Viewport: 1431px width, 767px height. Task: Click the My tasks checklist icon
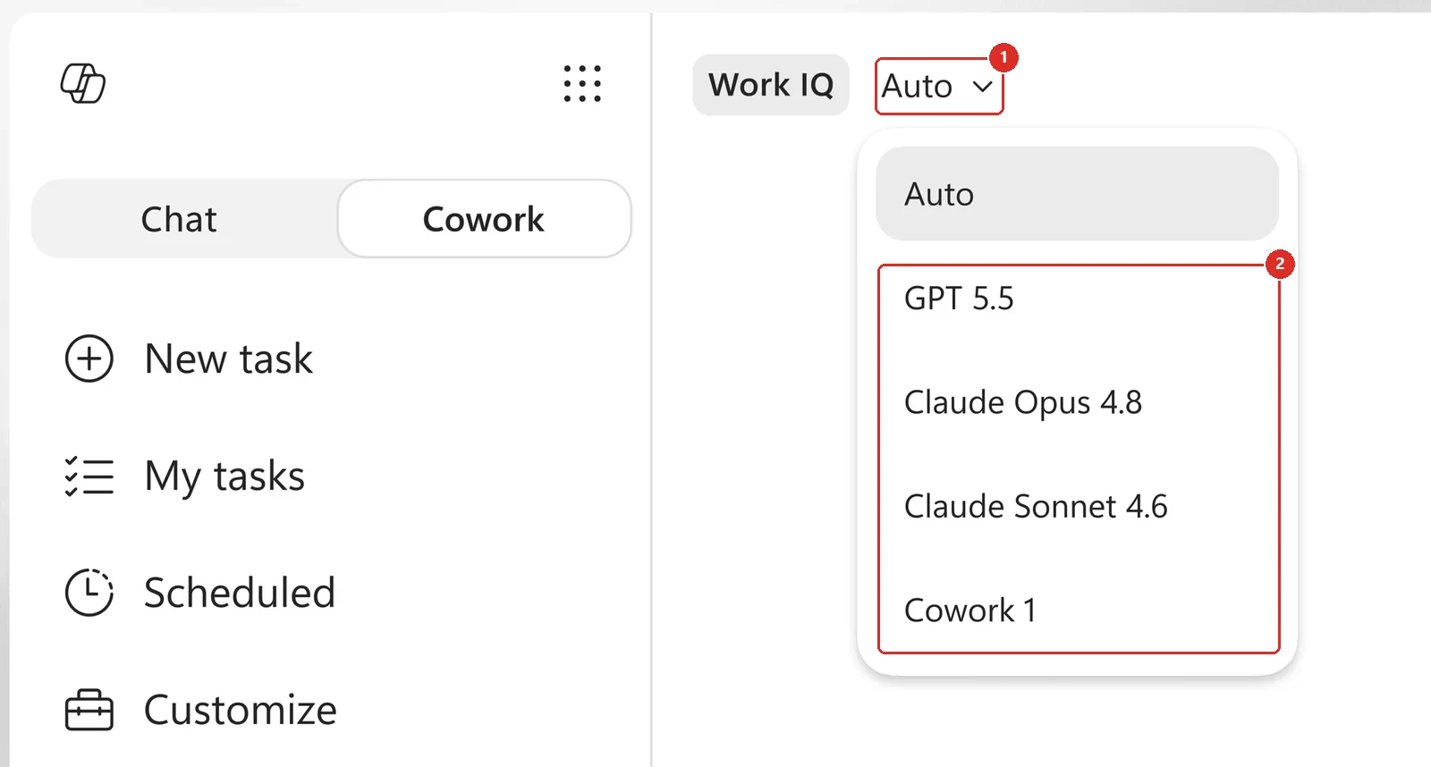pos(89,476)
